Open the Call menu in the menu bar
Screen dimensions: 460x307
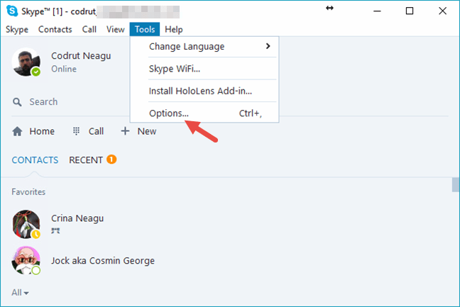(x=89, y=29)
